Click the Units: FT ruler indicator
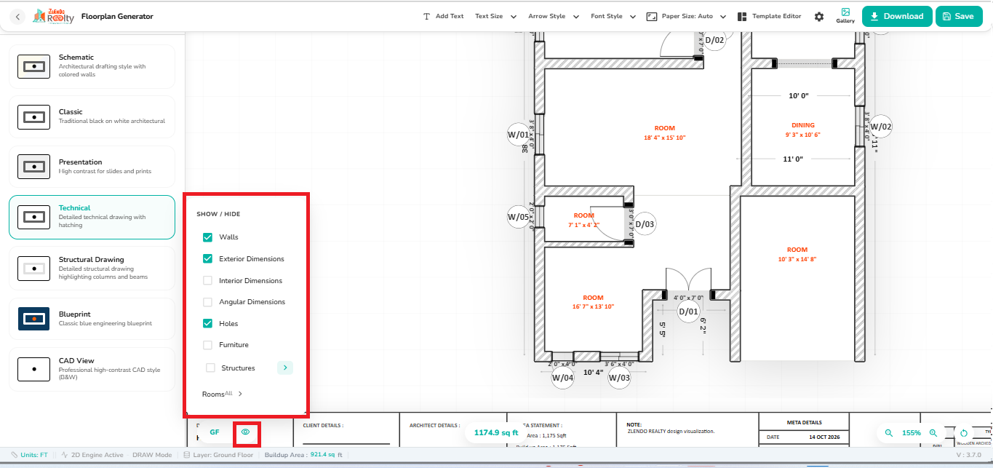Image resolution: width=993 pixels, height=468 pixels. coord(30,454)
